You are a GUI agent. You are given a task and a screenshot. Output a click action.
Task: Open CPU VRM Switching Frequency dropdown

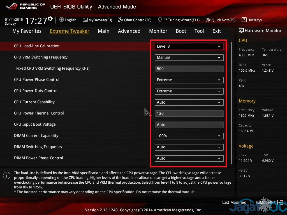(x=189, y=58)
